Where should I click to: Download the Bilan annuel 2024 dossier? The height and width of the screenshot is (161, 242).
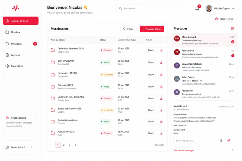[x=161, y=63]
